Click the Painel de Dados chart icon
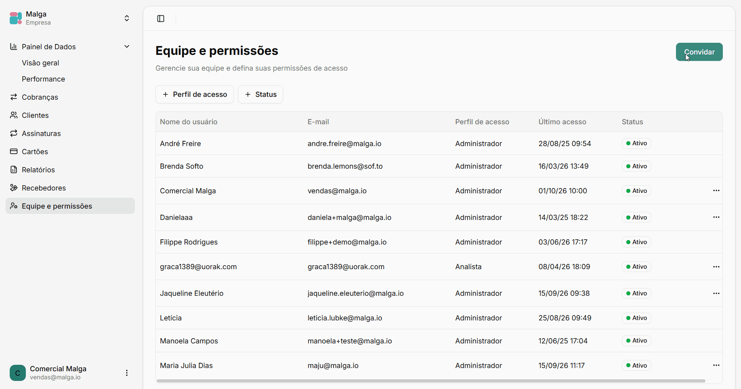Viewport: 741px width, 389px height. (14, 46)
